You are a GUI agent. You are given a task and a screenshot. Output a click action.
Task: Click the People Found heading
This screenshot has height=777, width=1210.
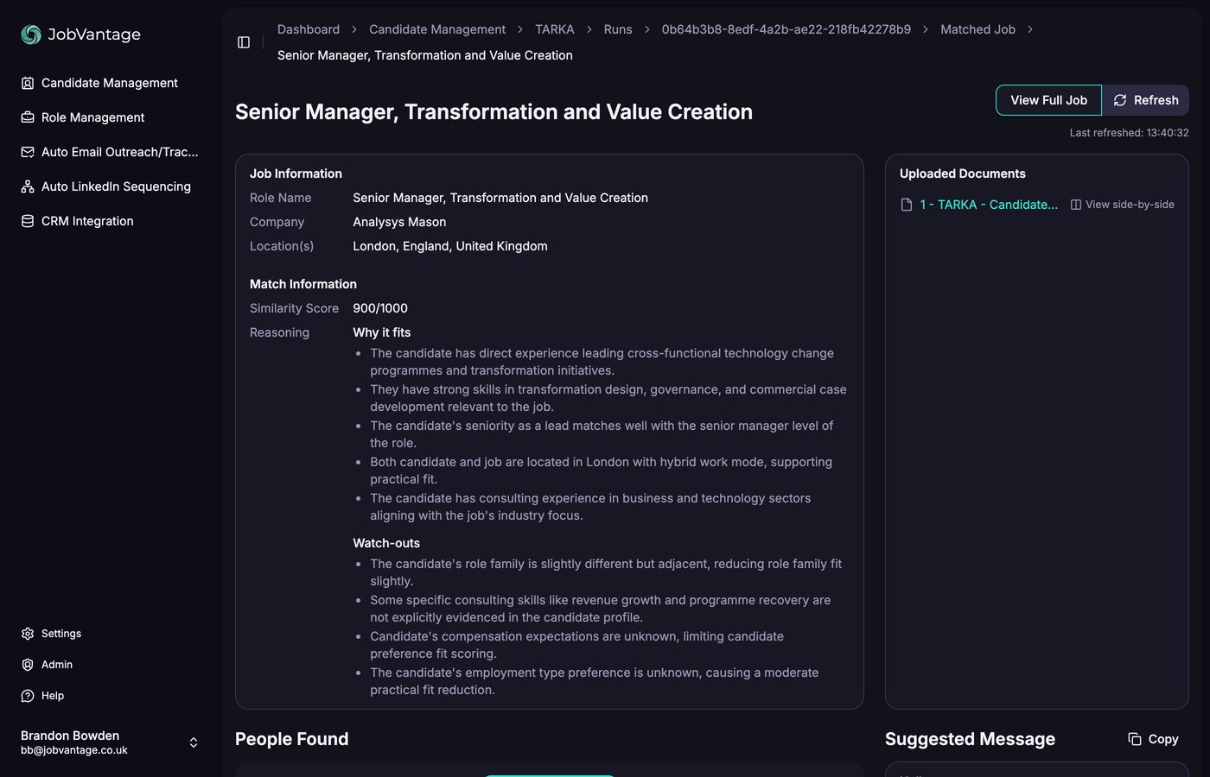pos(292,739)
